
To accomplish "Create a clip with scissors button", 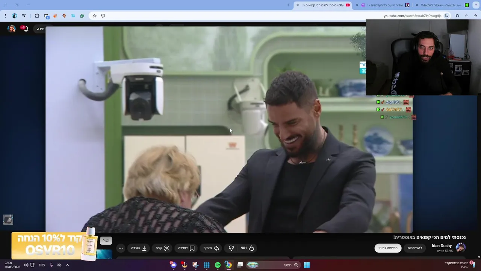I will coord(162,248).
